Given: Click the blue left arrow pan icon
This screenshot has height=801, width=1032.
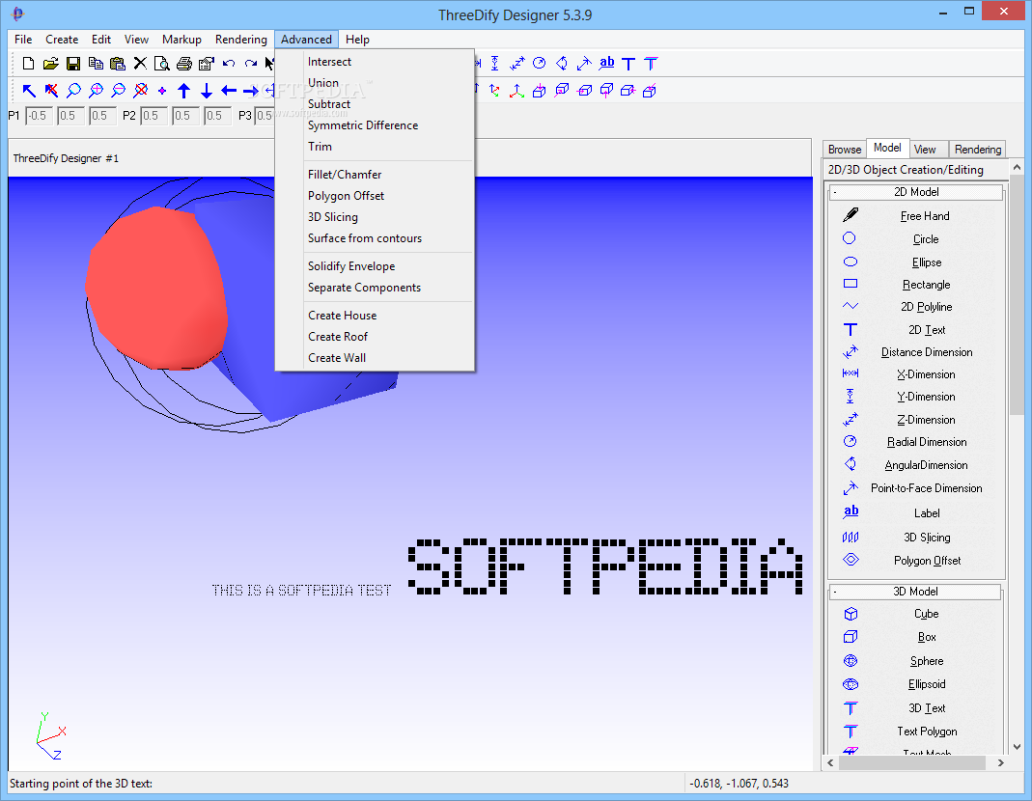Looking at the screenshot, I should [229, 91].
